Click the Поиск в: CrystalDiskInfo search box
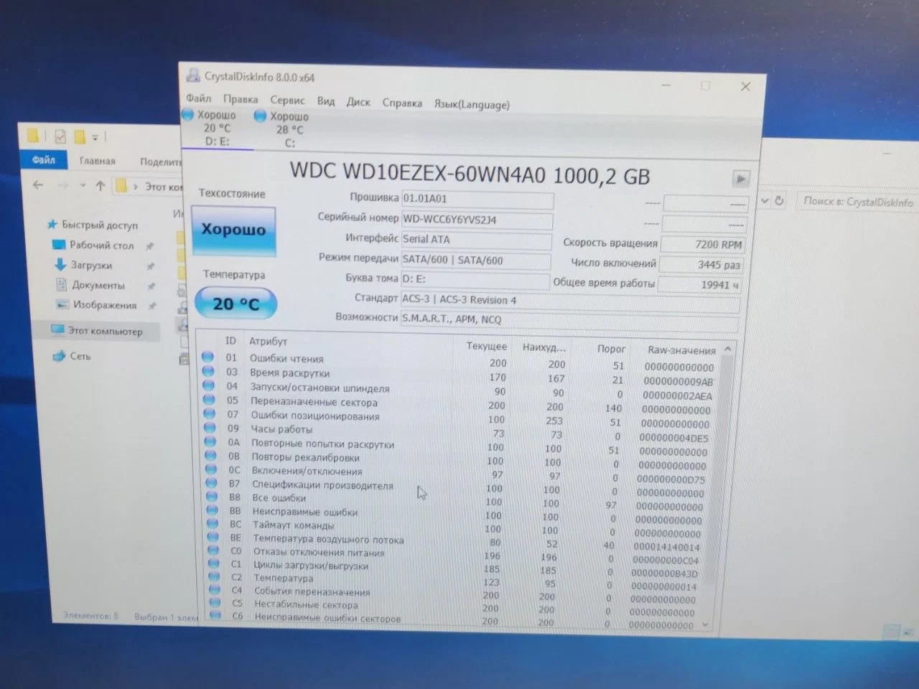Viewport: 919px width, 689px height. pos(857,202)
